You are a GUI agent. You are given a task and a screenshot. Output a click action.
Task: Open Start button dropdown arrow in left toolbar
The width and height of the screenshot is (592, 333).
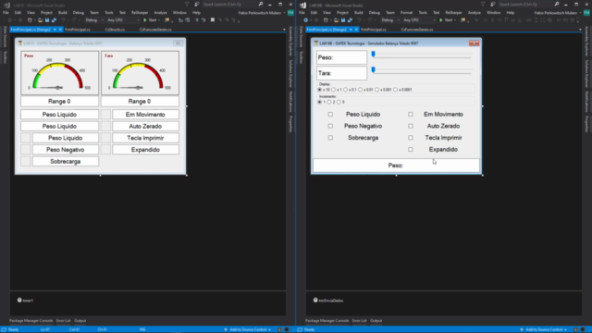click(x=159, y=20)
